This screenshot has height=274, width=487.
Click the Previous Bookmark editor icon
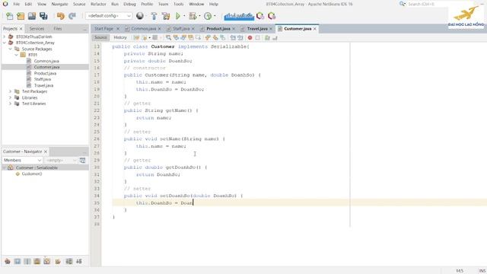pos(208,37)
